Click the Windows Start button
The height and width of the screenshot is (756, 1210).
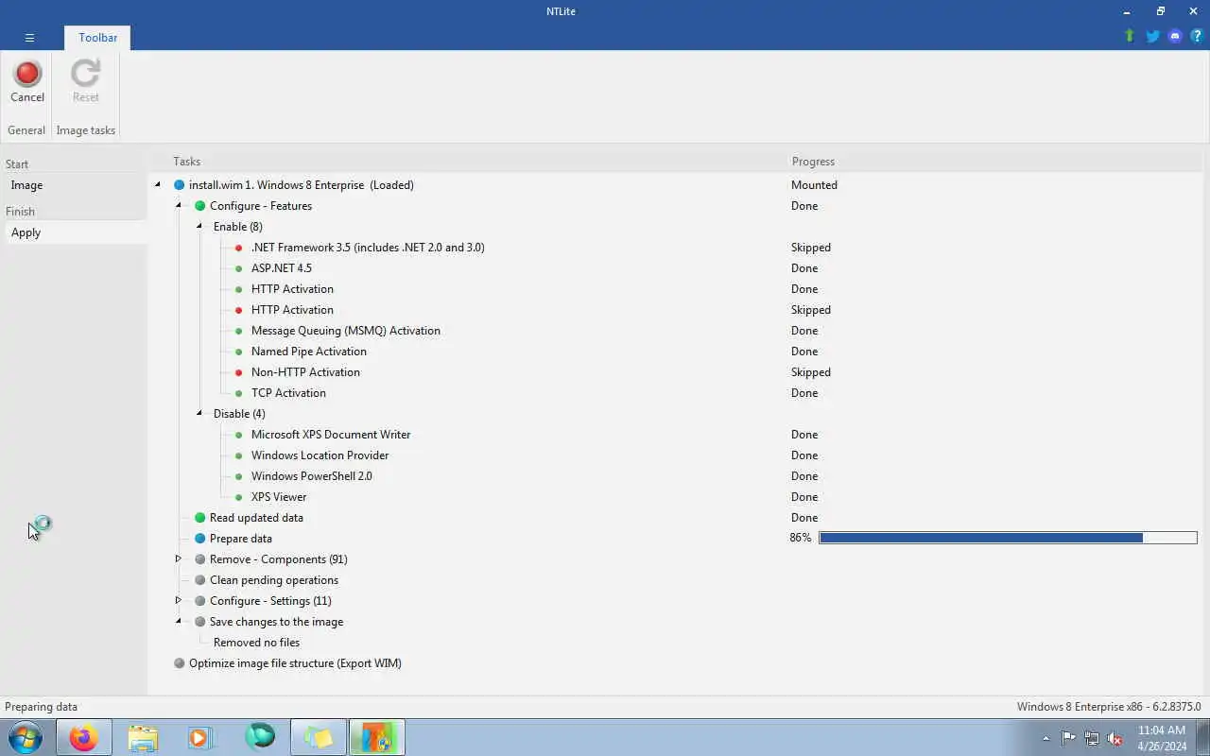26,737
